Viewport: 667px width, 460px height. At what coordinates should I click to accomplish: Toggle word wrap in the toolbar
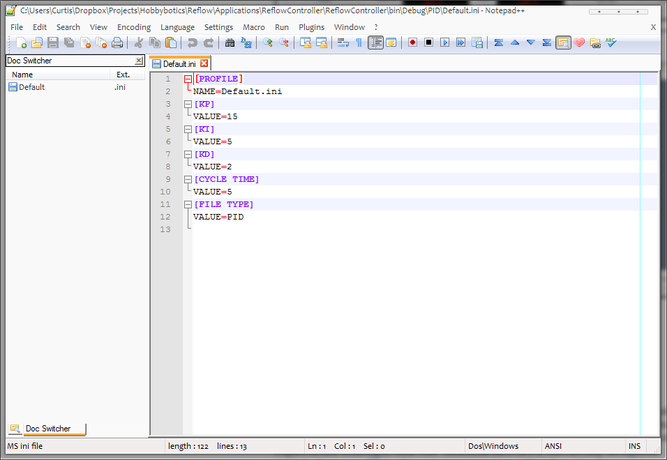(343, 43)
